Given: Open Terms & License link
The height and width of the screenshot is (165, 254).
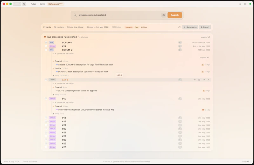Looking at the screenshot, I should (30, 162).
